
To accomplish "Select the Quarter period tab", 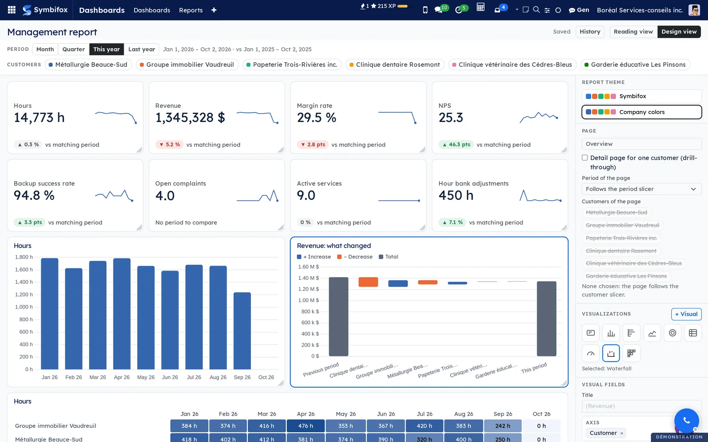I will coord(73,49).
